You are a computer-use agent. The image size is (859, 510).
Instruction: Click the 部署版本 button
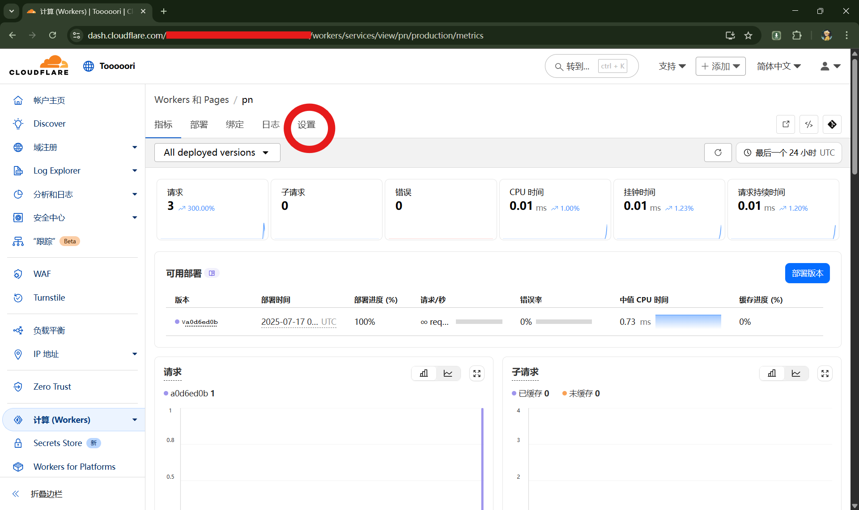click(807, 273)
